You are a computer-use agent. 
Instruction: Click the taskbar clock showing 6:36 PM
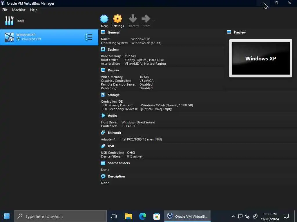pos(270,216)
